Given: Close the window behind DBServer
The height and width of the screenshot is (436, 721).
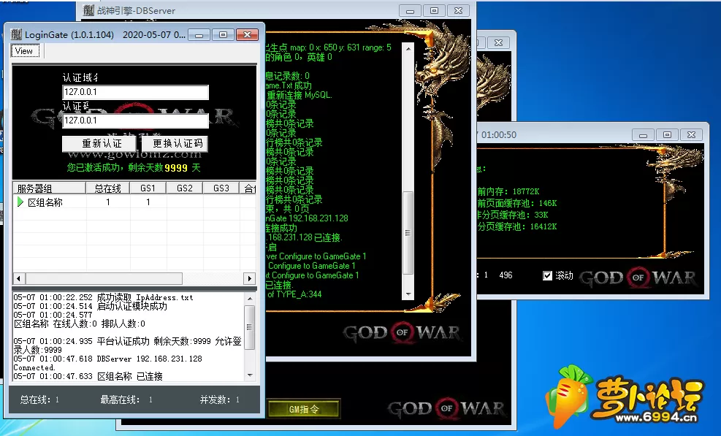Looking at the screenshot, I should [x=498, y=43].
